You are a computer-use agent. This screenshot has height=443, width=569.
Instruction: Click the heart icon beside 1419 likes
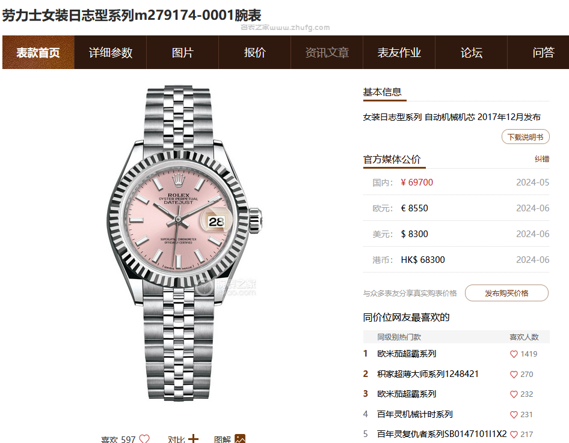[x=514, y=354]
